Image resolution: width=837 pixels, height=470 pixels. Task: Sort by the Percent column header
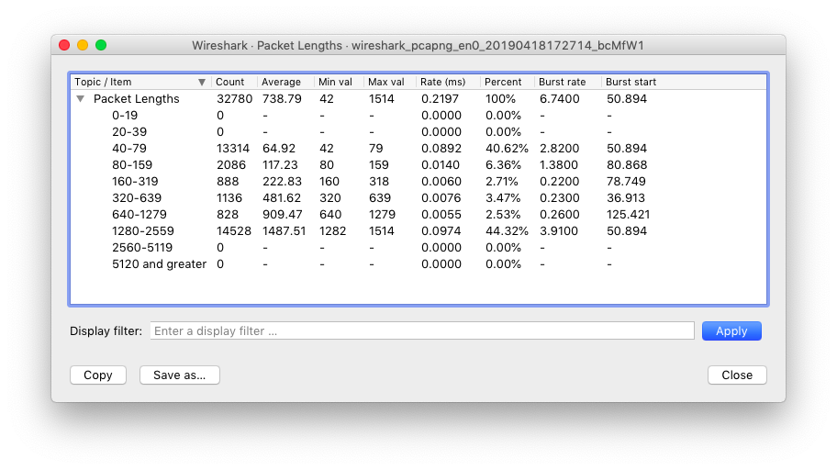click(x=508, y=82)
